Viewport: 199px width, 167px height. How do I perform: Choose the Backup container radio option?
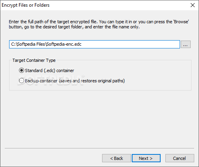coord(21,81)
